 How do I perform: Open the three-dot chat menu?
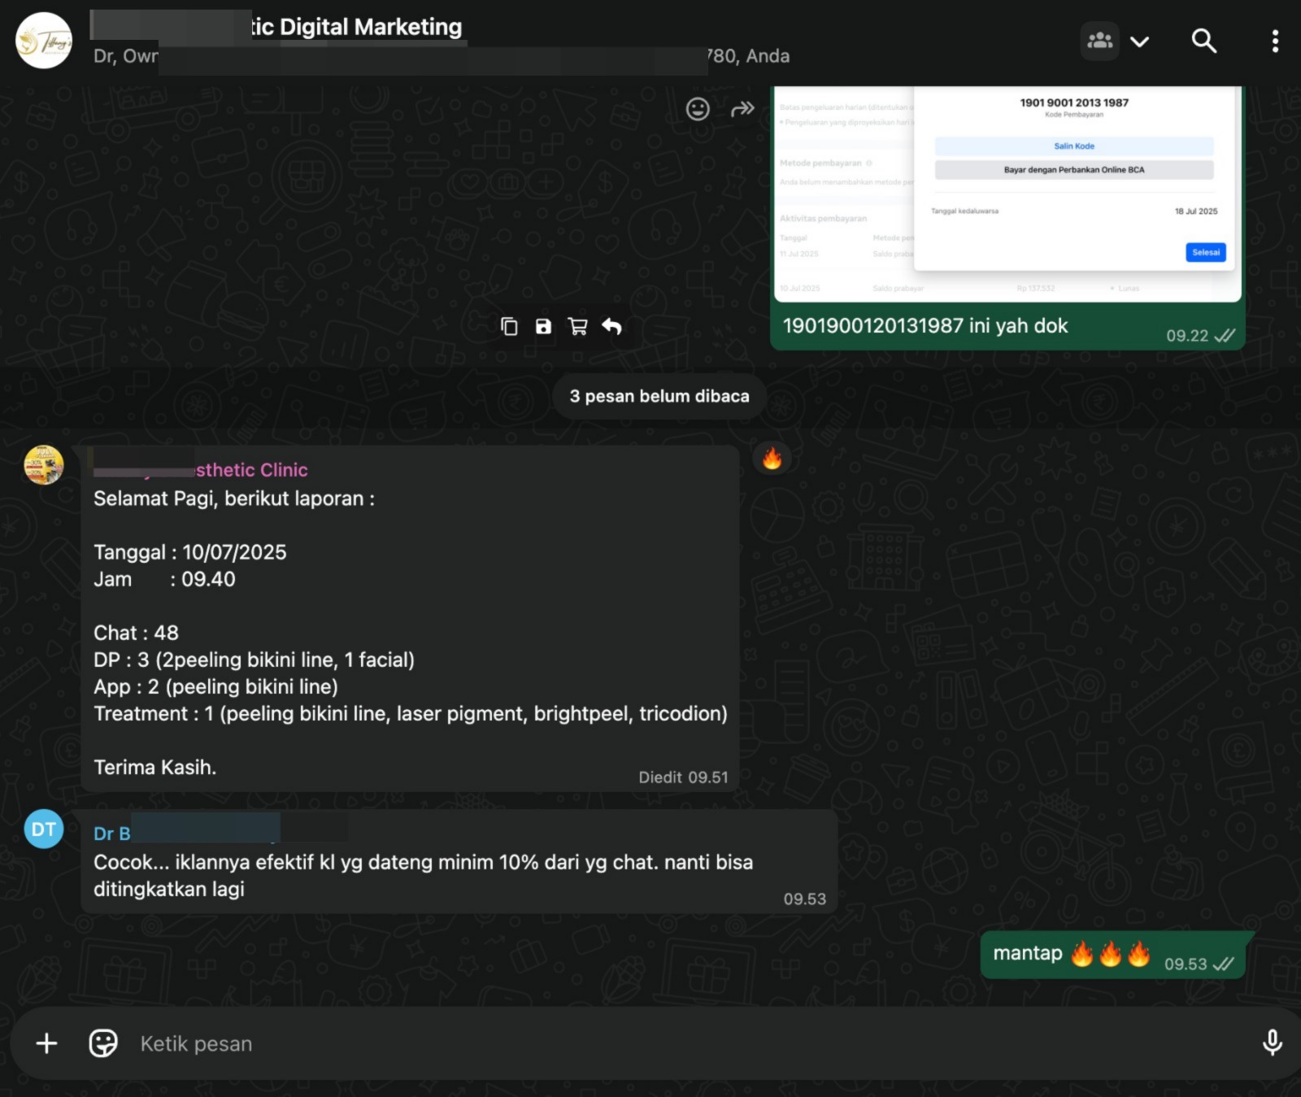tap(1274, 41)
